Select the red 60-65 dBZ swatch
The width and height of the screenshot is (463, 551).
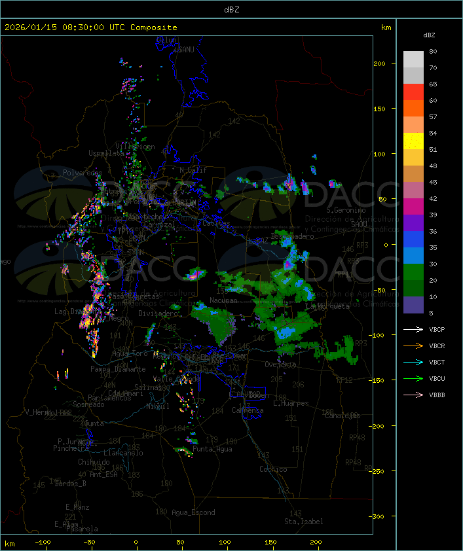413,92
